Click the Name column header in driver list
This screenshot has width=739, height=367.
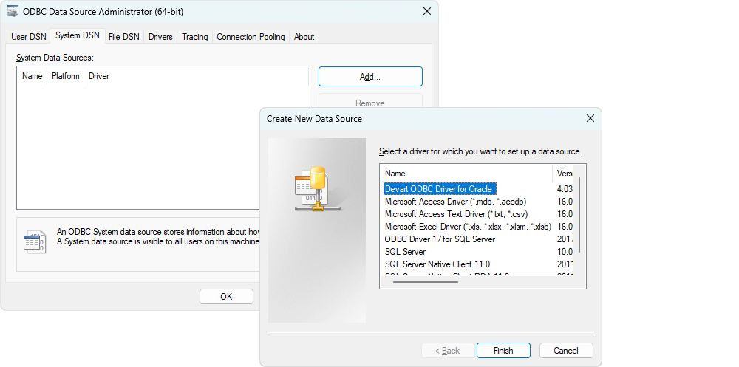(x=466, y=174)
